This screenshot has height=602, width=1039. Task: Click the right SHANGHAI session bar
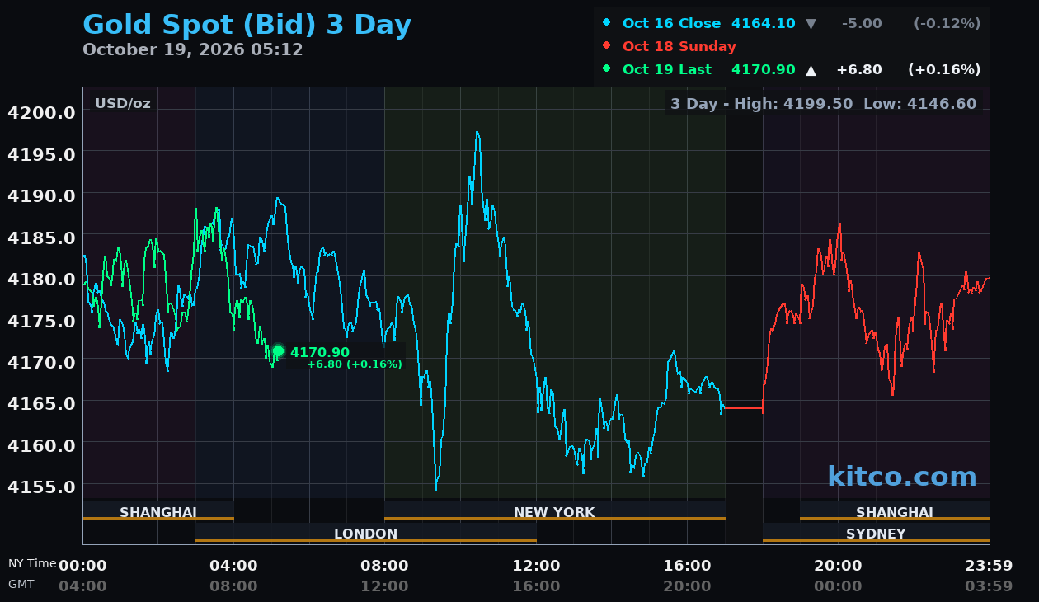tap(895, 511)
